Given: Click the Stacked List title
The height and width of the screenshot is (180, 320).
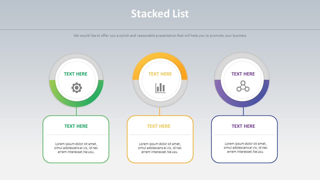Looking at the screenshot, I should tap(160, 13).
